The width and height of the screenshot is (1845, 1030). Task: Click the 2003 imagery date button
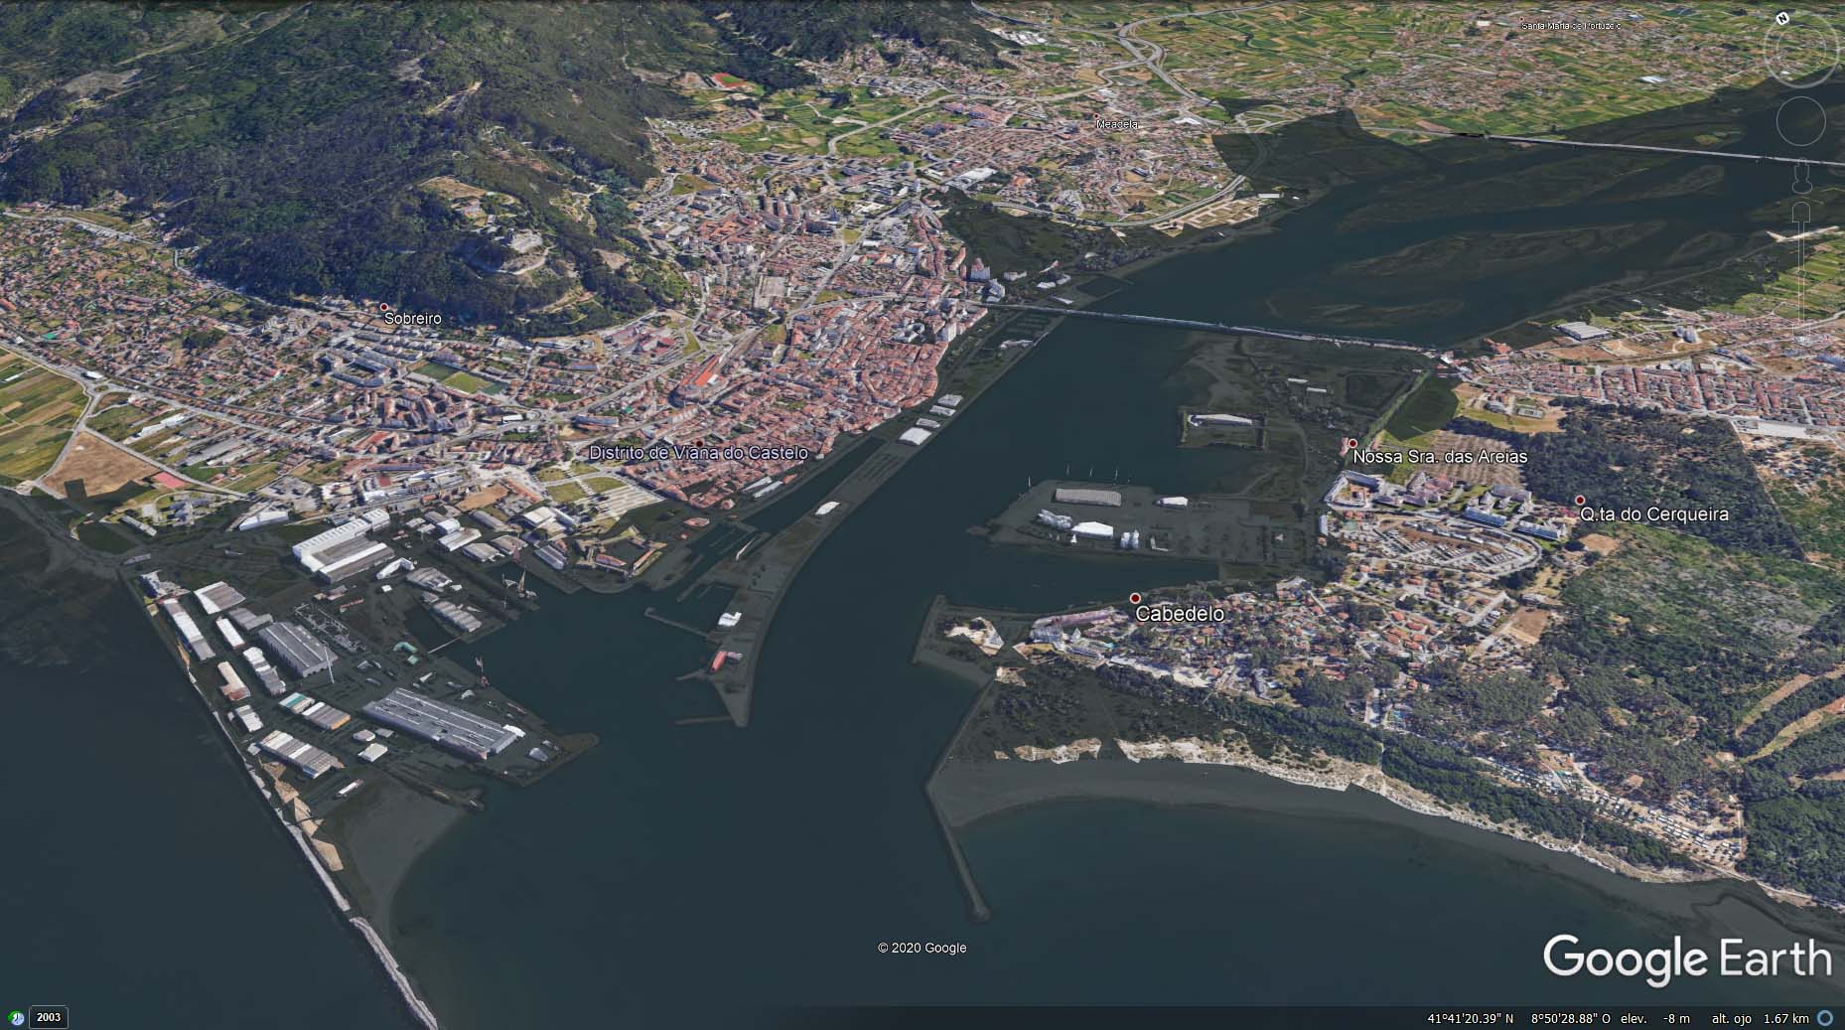[x=49, y=1017]
